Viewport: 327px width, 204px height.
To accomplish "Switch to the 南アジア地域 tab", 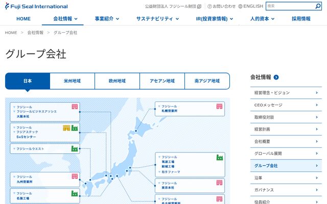I will coord(207,81).
